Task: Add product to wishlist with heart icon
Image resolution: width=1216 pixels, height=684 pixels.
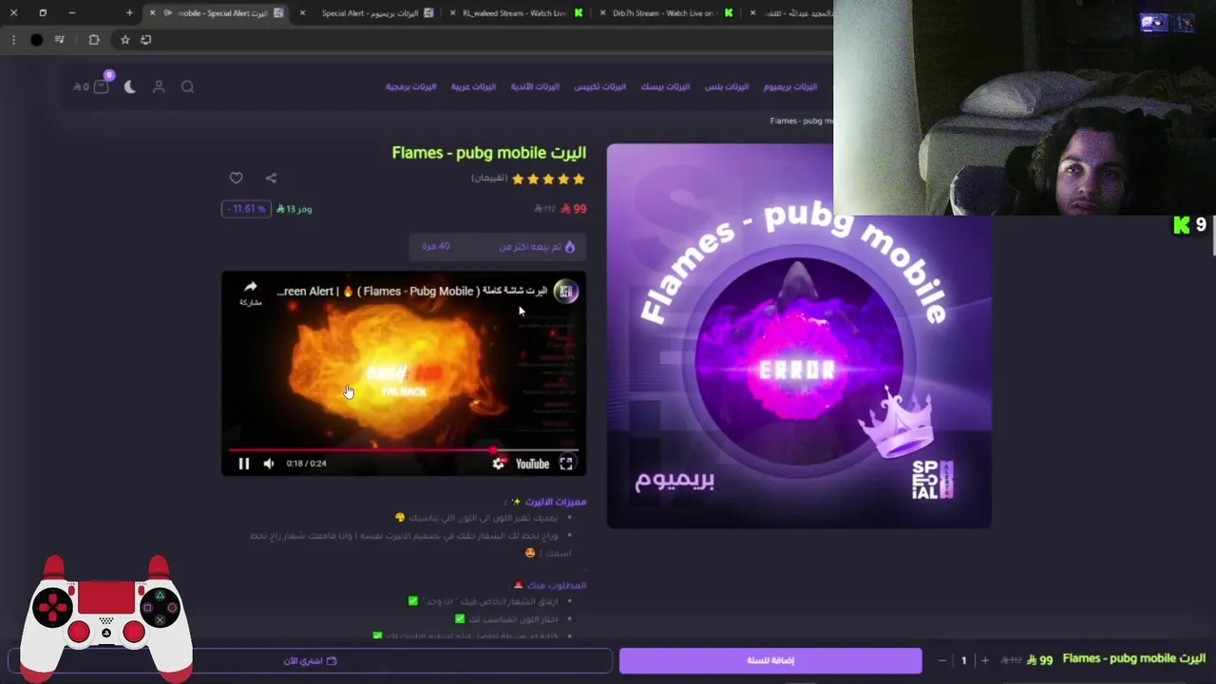Action: 236,178
